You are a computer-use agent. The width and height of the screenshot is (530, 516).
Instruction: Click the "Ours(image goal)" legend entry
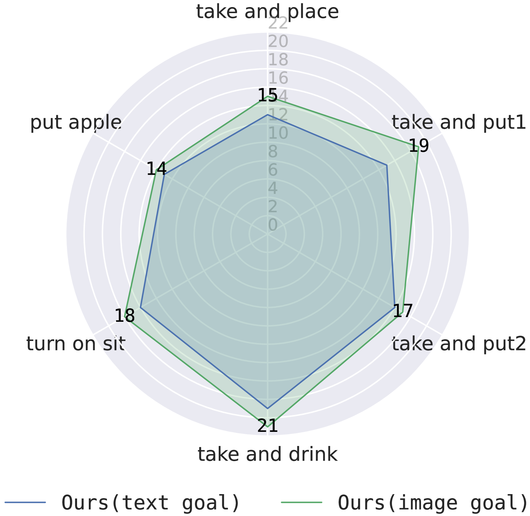pyautogui.click(x=433, y=503)
